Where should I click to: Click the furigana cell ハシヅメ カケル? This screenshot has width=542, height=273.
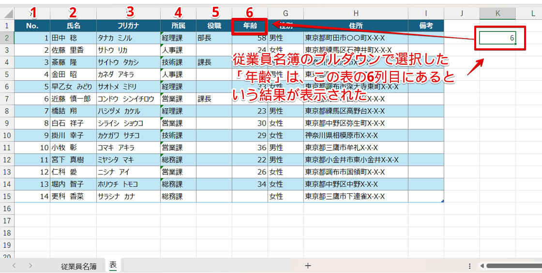click(129, 111)
